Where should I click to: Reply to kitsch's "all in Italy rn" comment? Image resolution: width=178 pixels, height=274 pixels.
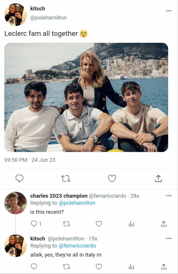(34, 267)
